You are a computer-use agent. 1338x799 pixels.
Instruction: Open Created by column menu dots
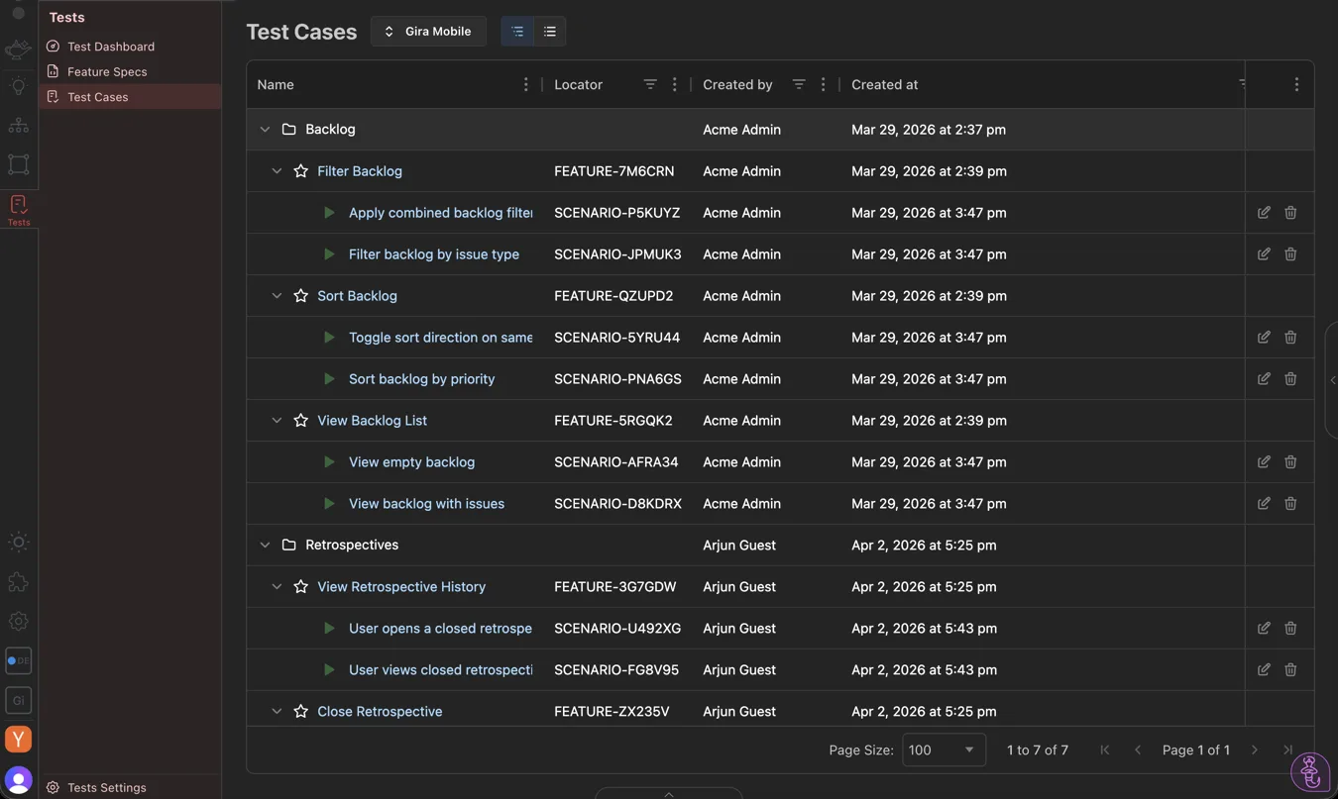[824, 85]
